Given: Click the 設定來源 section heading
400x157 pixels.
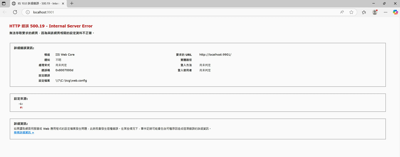Looking at the screenshot, I should (21, 99).
